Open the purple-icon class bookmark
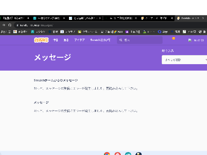207x155 pixels. [133, 32]
